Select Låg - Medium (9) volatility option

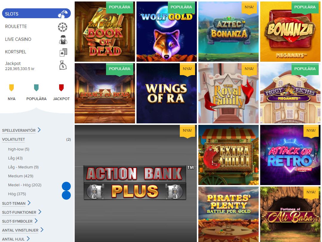click(x=23, y=167)
